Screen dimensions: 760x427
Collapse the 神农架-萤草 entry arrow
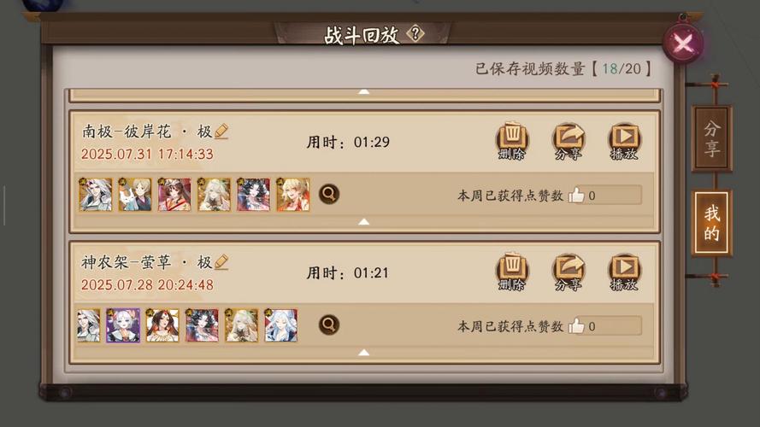click(x=363, y=353)
